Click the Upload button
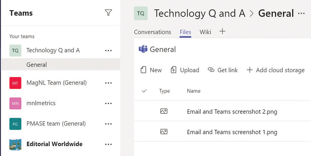This screenshot has width=311, height=156. pyautogui.click(x=185, y=70)
